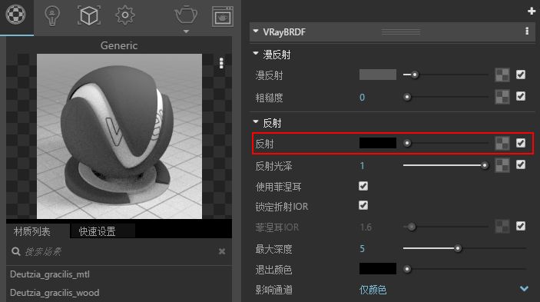
Task: Click the max depth (最大深度) value 5
Action: (363, 248)
